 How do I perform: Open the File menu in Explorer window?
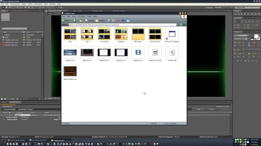click(x=64, y=16)
